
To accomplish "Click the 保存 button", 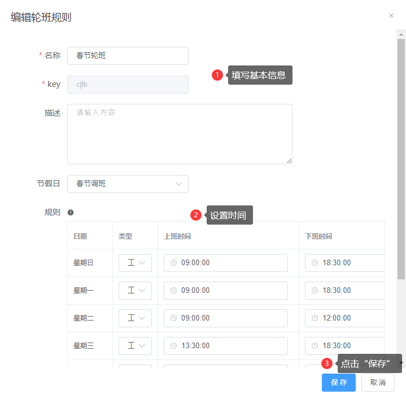I will [339, 383].
